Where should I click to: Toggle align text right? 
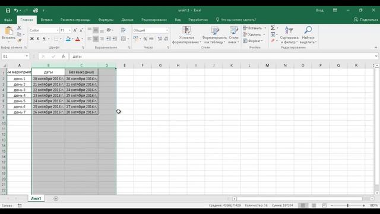(102, 39)
